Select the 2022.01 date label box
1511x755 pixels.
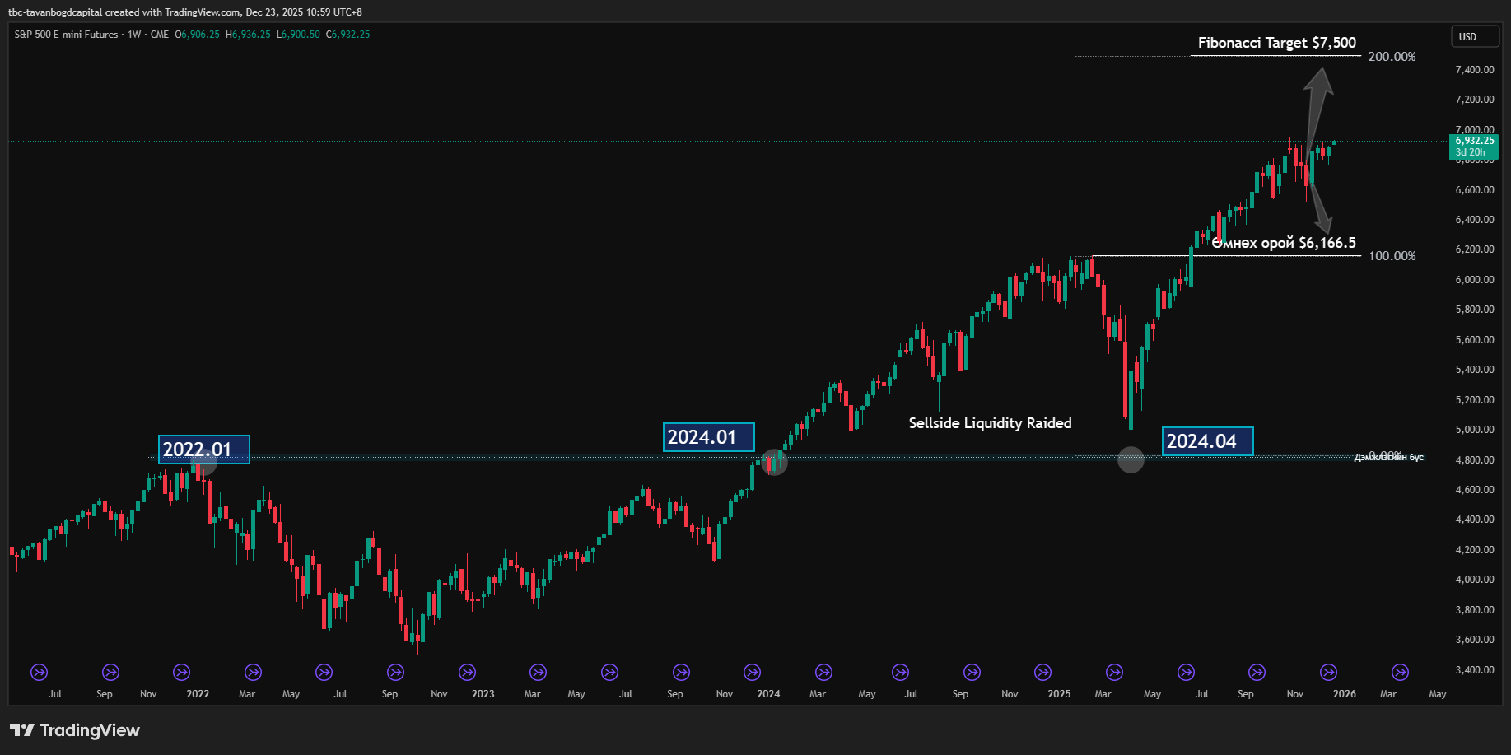point(203,450)
